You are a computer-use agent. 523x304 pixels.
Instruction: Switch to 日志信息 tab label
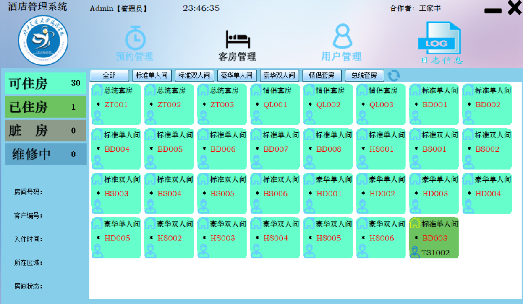pyautogui.click(x=442, y=60)
